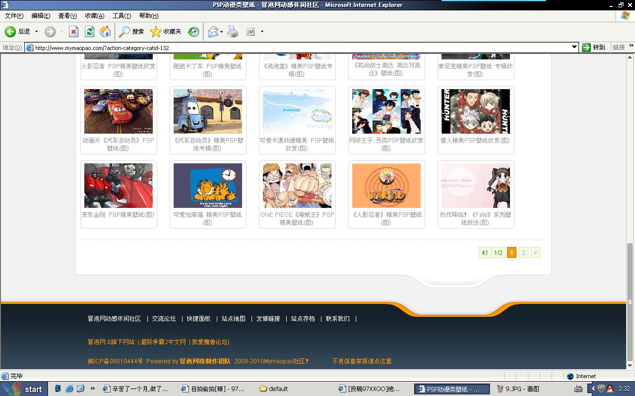Image resolution: width=635 pixels, height=396 pixels.
Task: Open the Home page icon
Action: tap(105, 32)
